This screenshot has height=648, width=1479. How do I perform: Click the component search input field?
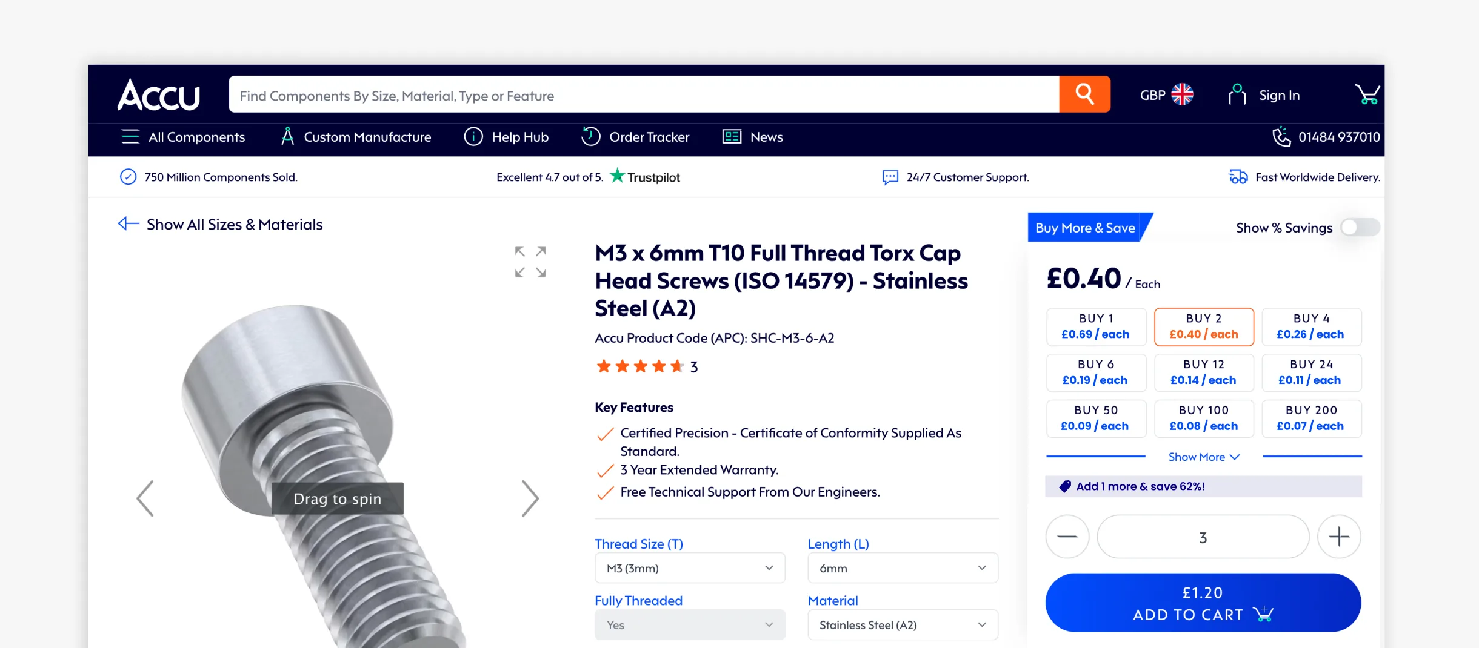pyautogui.click(x=644, y=94)
